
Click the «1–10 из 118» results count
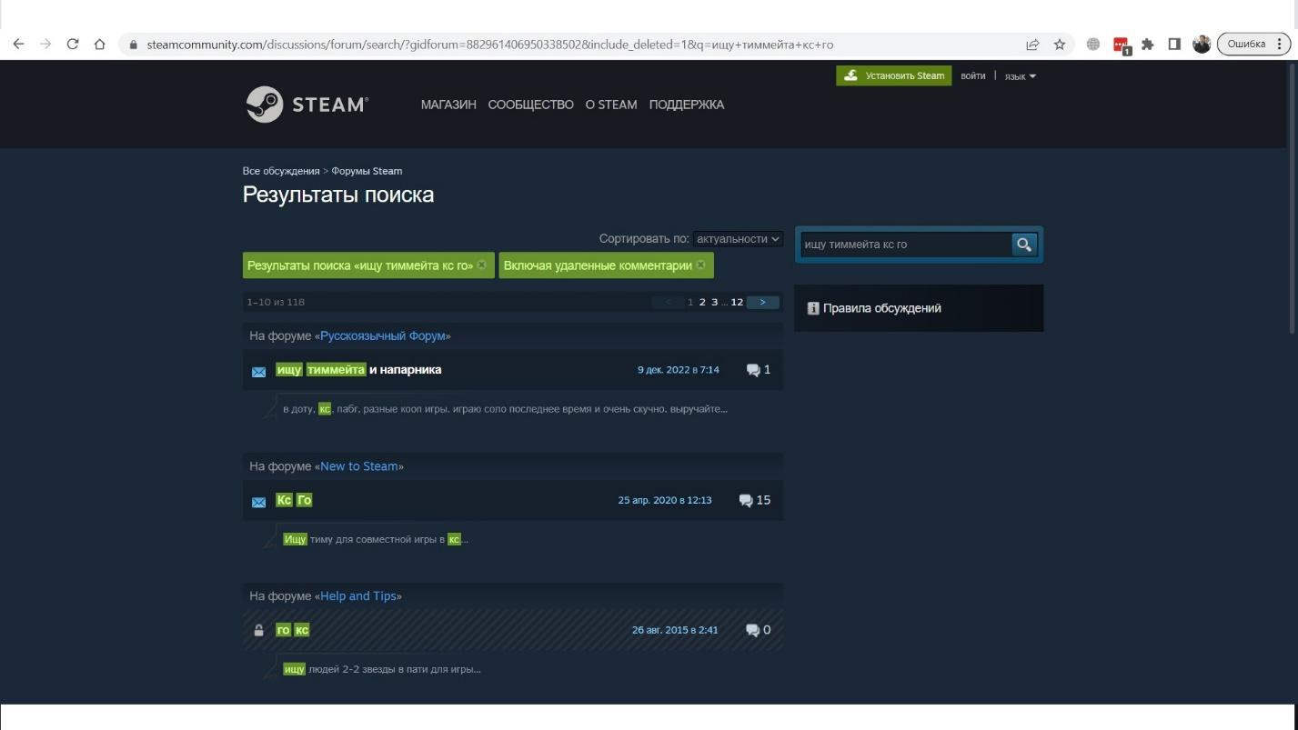coord(276,302)
